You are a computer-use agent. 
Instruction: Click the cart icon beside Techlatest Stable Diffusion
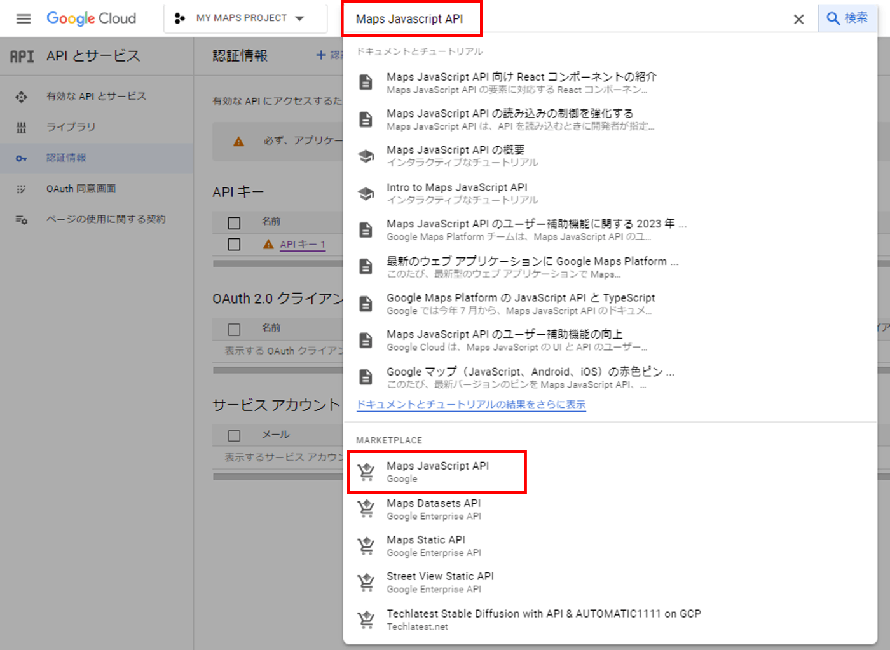point(366,620)
